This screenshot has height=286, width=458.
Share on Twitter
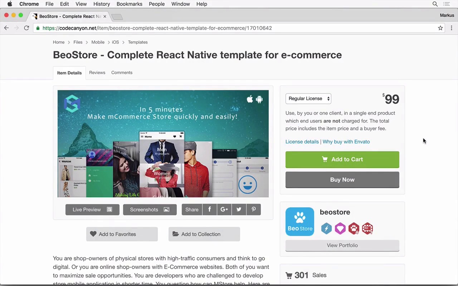pyautogui.click(x=239, y=209)
